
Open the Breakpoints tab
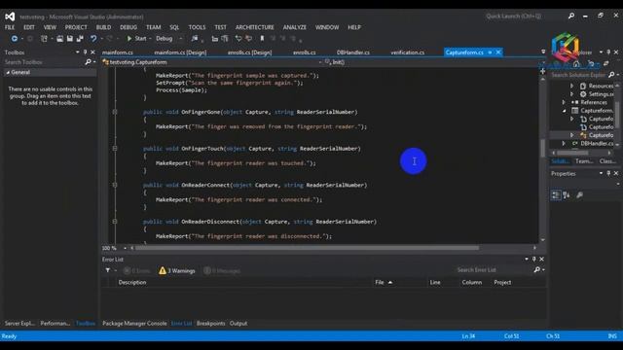point(210,324)
